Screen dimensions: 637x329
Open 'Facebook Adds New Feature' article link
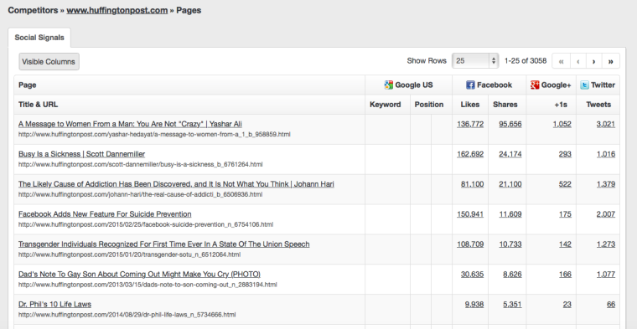click(x=105, y=213)
